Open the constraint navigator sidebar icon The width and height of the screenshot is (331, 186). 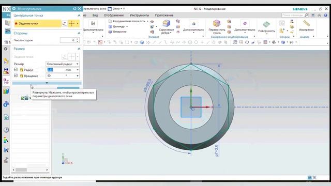6,71
